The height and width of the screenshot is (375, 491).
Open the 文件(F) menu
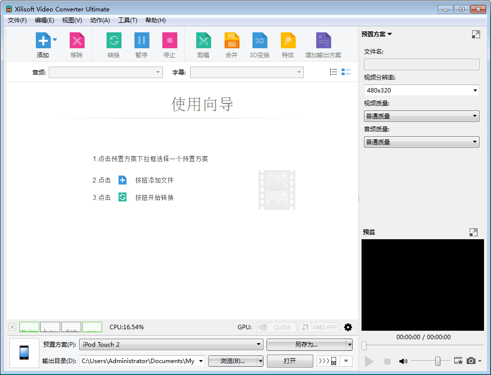(x=17, y=20)
